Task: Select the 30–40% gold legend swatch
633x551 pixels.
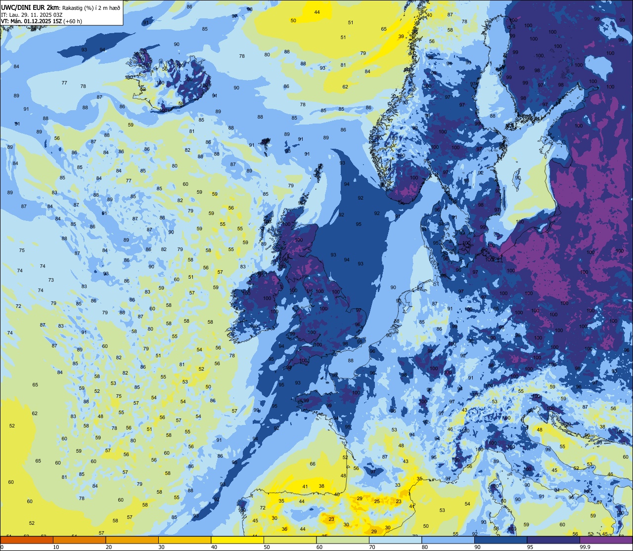Action: (x=184, y=540)
